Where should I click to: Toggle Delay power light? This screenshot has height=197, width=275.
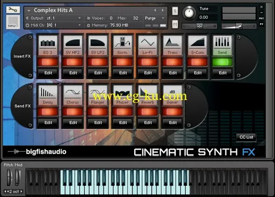(48, 112)
